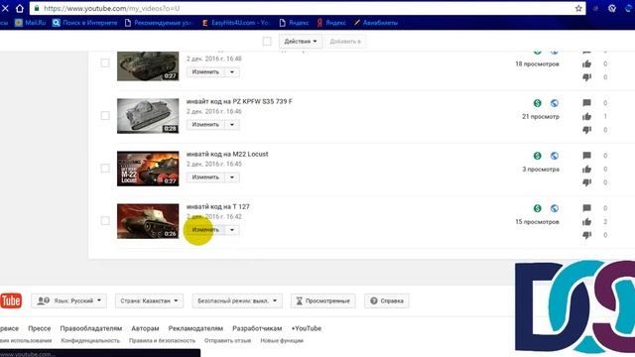
Task: Select checkbox of the 18 просмотров video
Action: coord(105,63)
